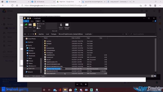This screenshot has height=92, width=163.
Task: Open Office app from taskbar
Action: (60, 90)
